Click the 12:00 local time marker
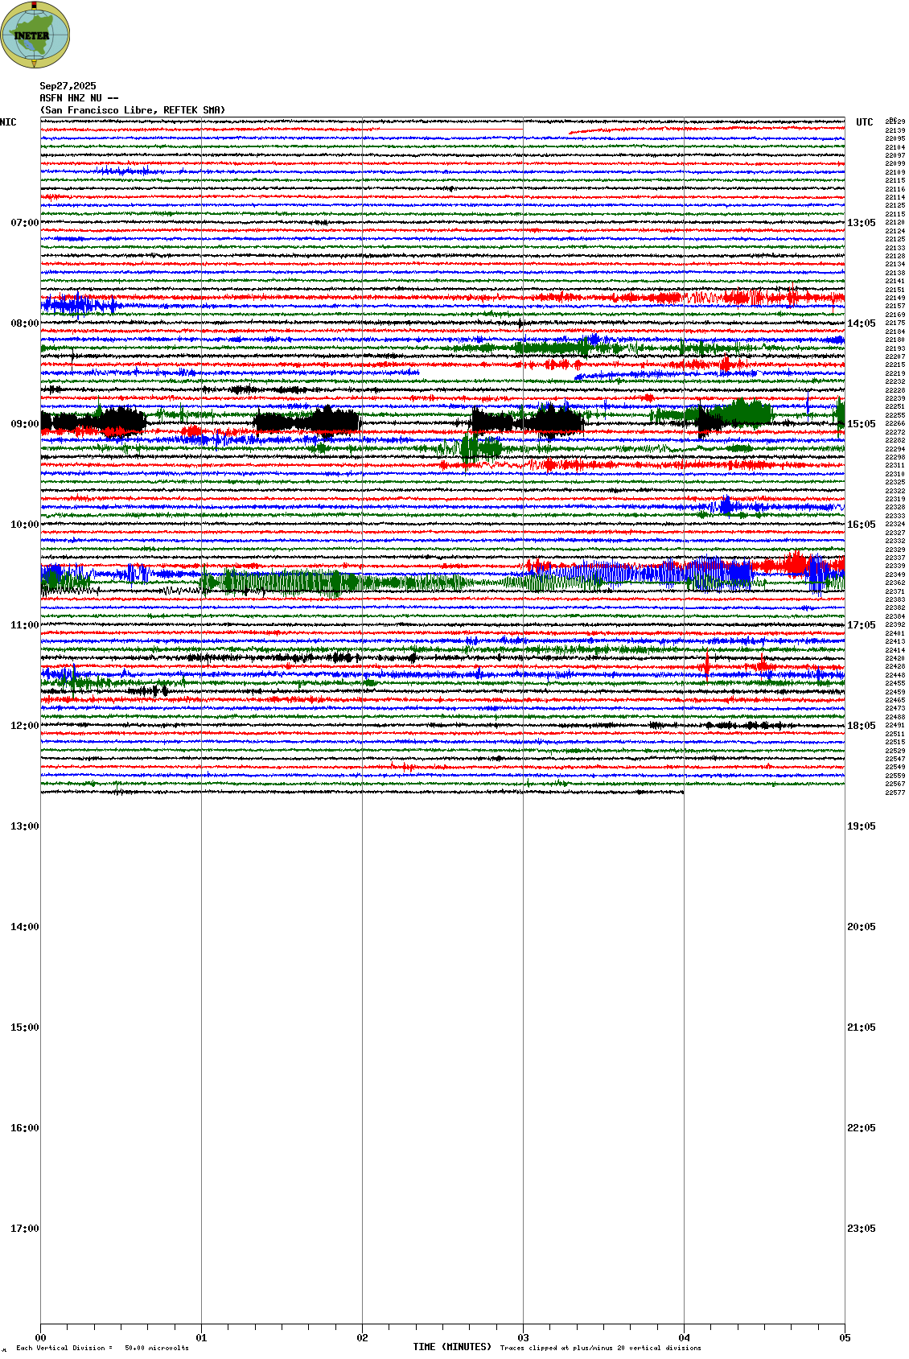The height and width of the screenshot is (1359, 909). (x=24, y=726)
